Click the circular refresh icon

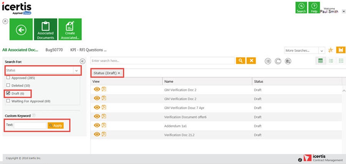pyautogui.click(x=277, y=61)
